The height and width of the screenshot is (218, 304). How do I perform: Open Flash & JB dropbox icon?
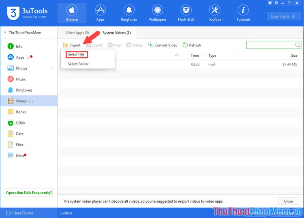[x=186, y=10]
